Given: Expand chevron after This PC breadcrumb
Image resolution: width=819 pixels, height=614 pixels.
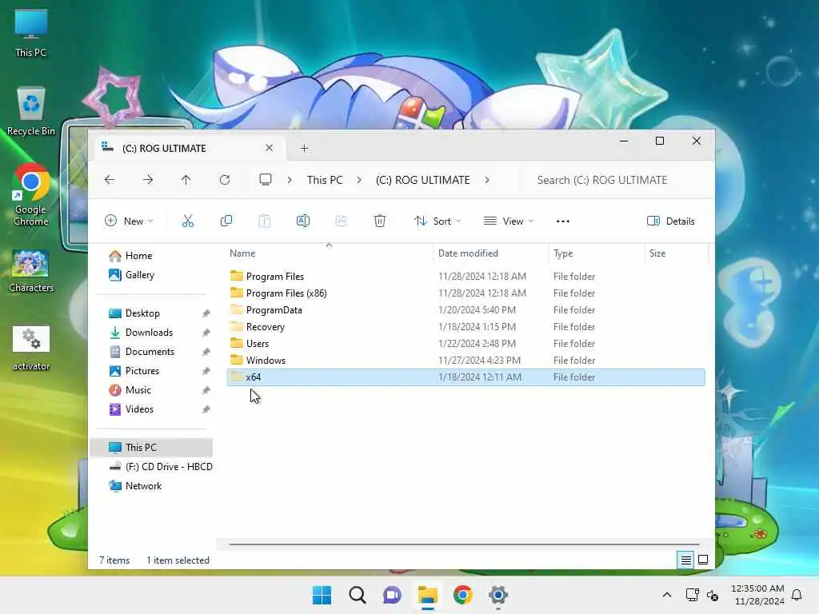Looking at the screenshot, I should 359,180.
